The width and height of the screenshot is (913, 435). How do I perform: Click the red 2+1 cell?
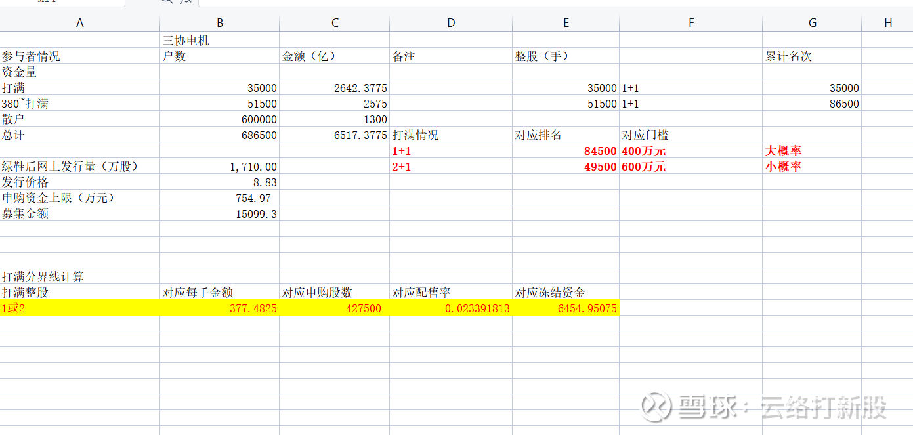451,166
